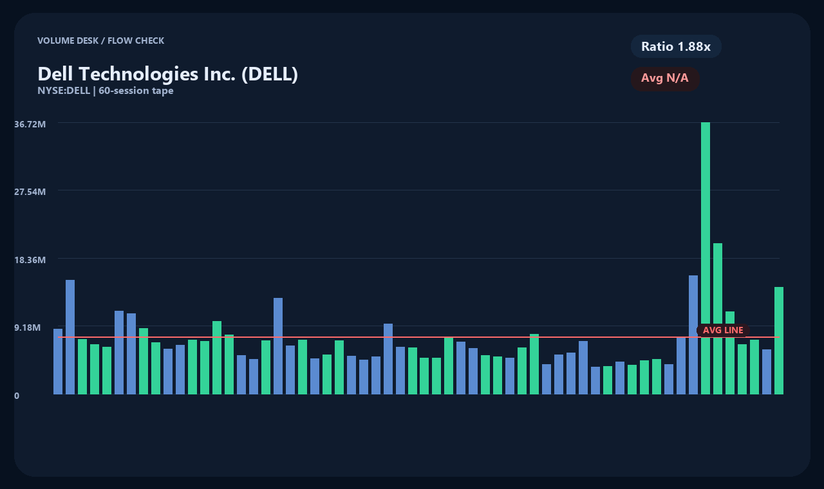Click the 0 axis label
The height and width of the screenshot is (489, 824).
click(17, 396)
